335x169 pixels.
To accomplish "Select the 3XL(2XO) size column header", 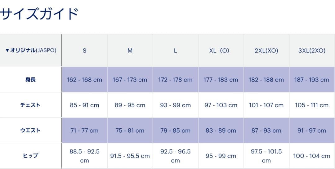I will pyautogui.click(x=312, y=51).
